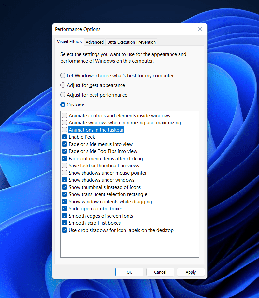
Task: Enable Animate controls and elements inside windows
Action: [x=65, y=116]
